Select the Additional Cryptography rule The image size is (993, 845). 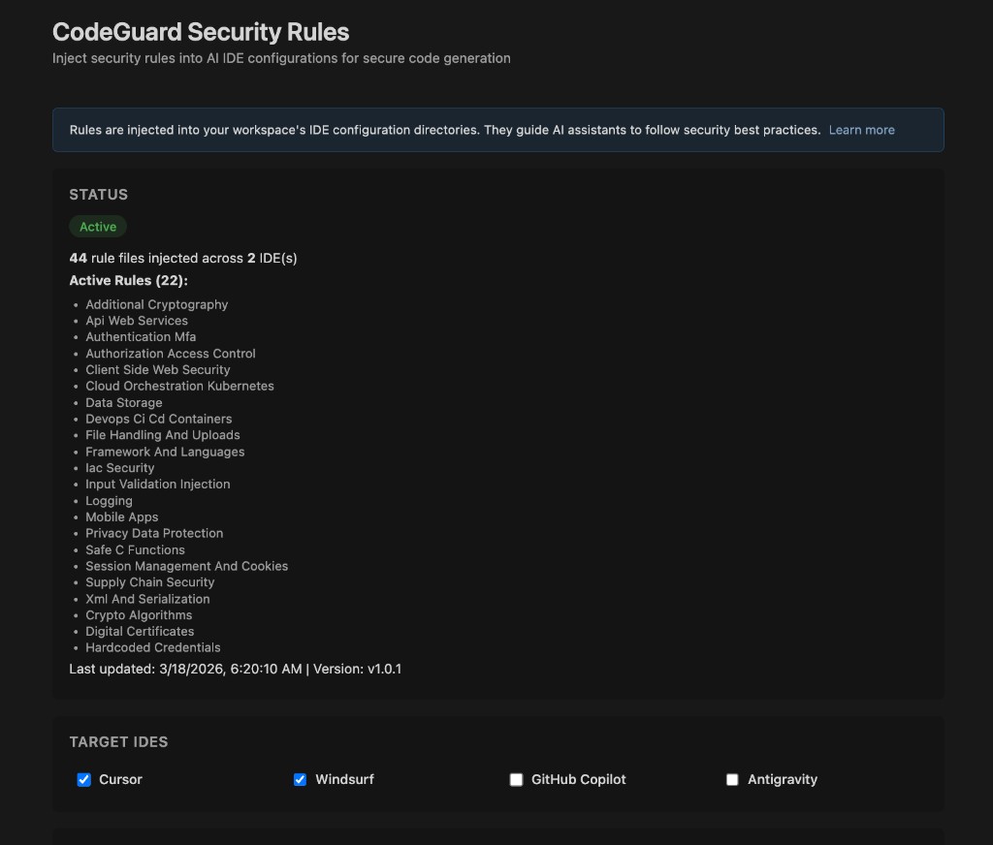[x=156, y=304]
